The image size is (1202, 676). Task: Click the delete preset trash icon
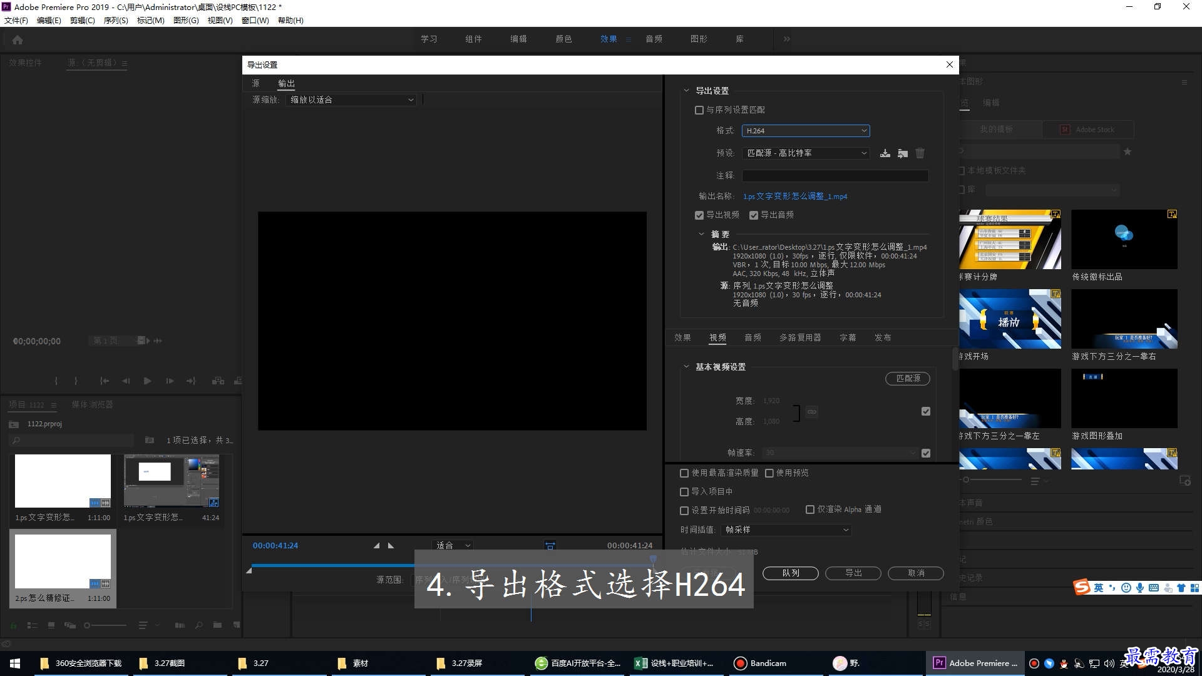(920, 153)
